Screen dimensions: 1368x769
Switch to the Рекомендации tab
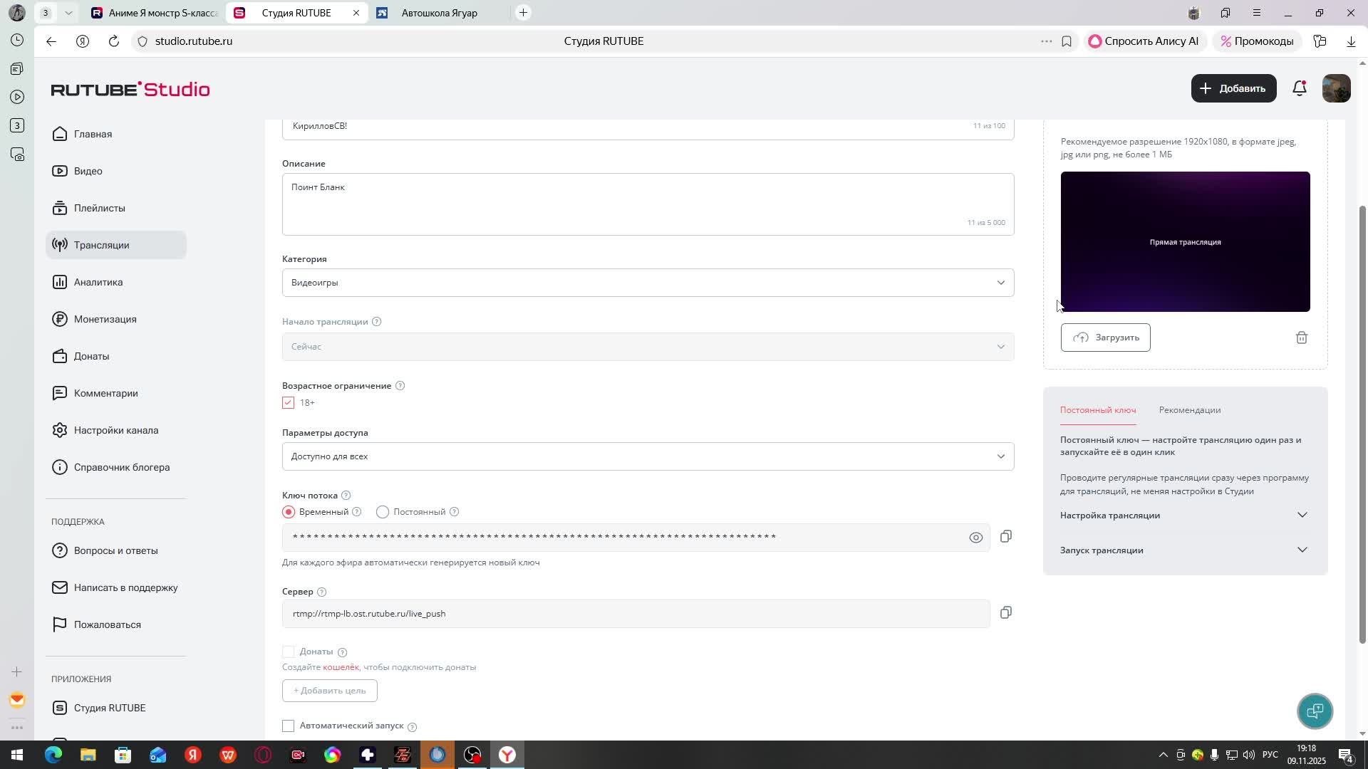point(1189,410)
